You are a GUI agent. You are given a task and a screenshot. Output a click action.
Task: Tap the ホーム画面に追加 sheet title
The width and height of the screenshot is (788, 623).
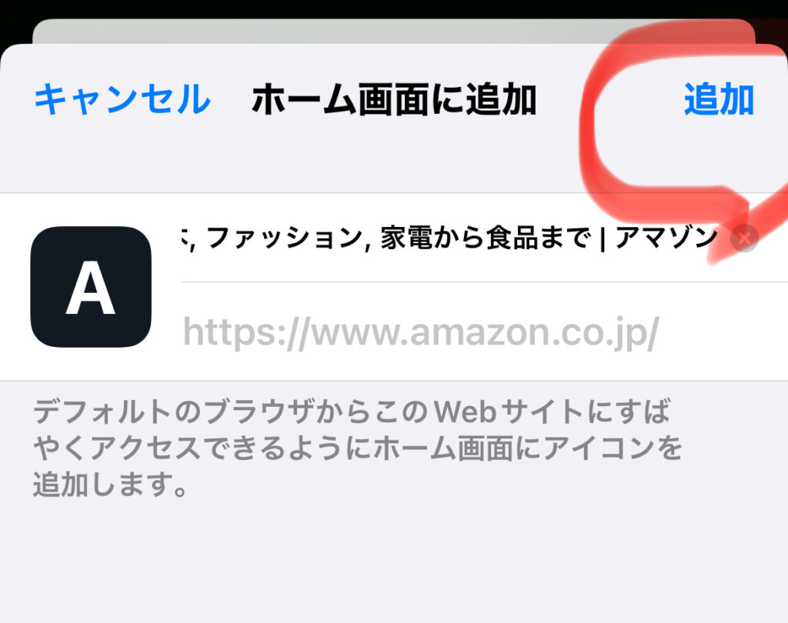coord(395,99)
